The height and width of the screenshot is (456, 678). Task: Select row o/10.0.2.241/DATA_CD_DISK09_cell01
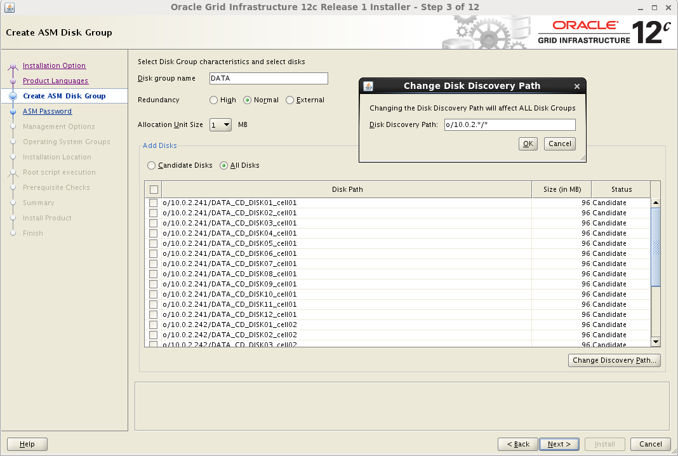397,285
